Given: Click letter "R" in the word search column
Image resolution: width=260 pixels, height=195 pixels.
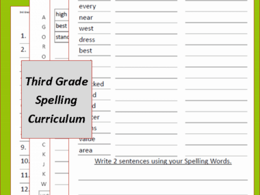Looking at the screenshot, I should 44,47.
